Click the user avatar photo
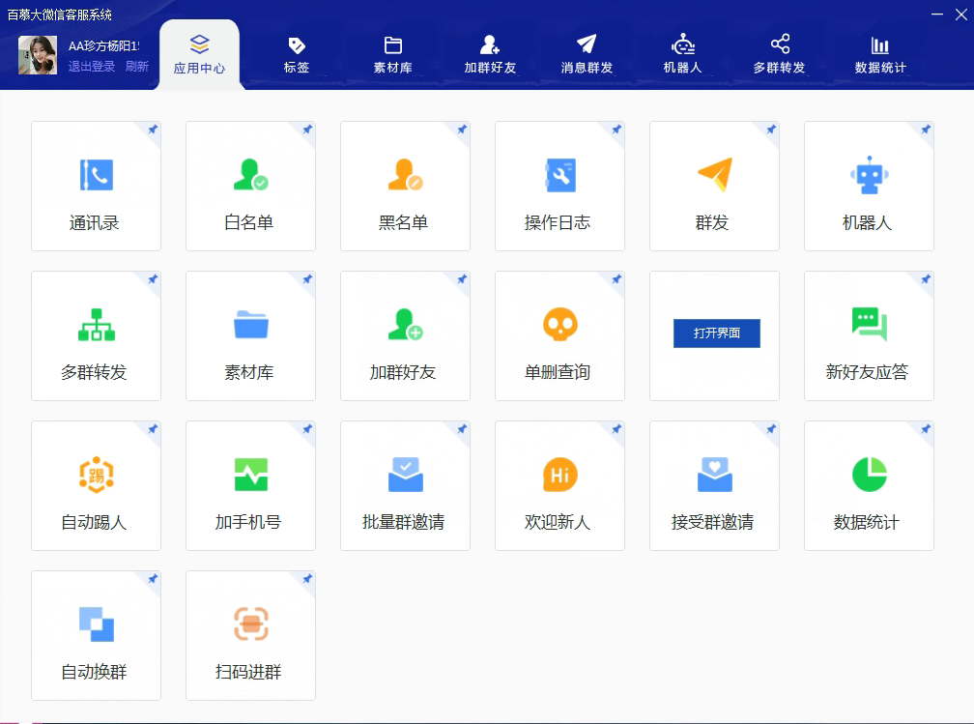The height and width of the screenshot is (724, 974). click(x=38, y=55)
